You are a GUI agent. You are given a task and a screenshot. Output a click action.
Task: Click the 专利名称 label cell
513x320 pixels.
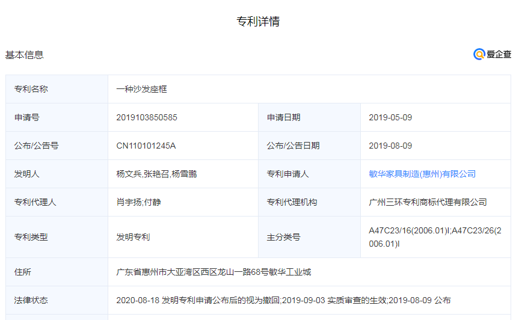coord(31,89)
